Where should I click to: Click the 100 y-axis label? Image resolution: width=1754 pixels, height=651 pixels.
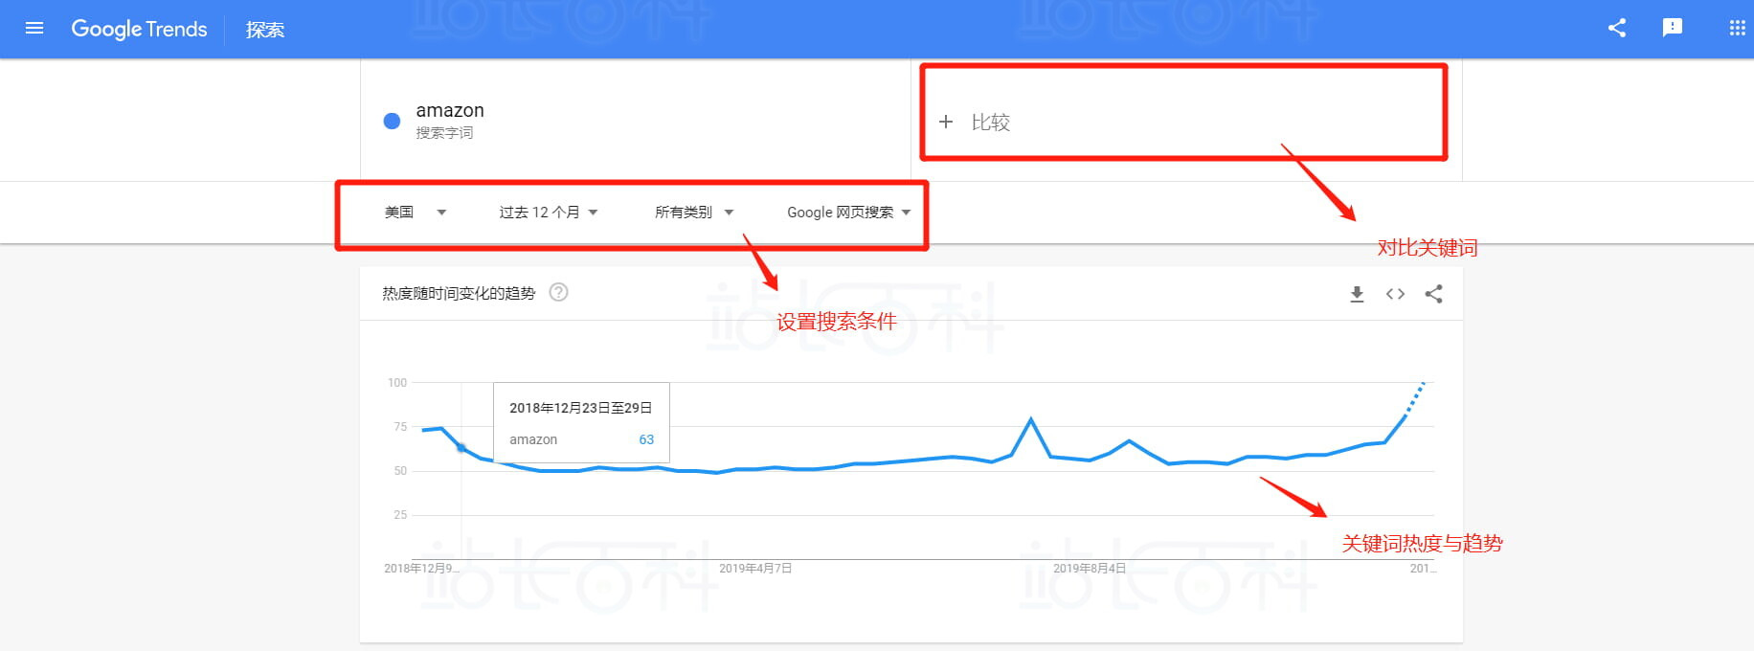[x=397, y=383]
